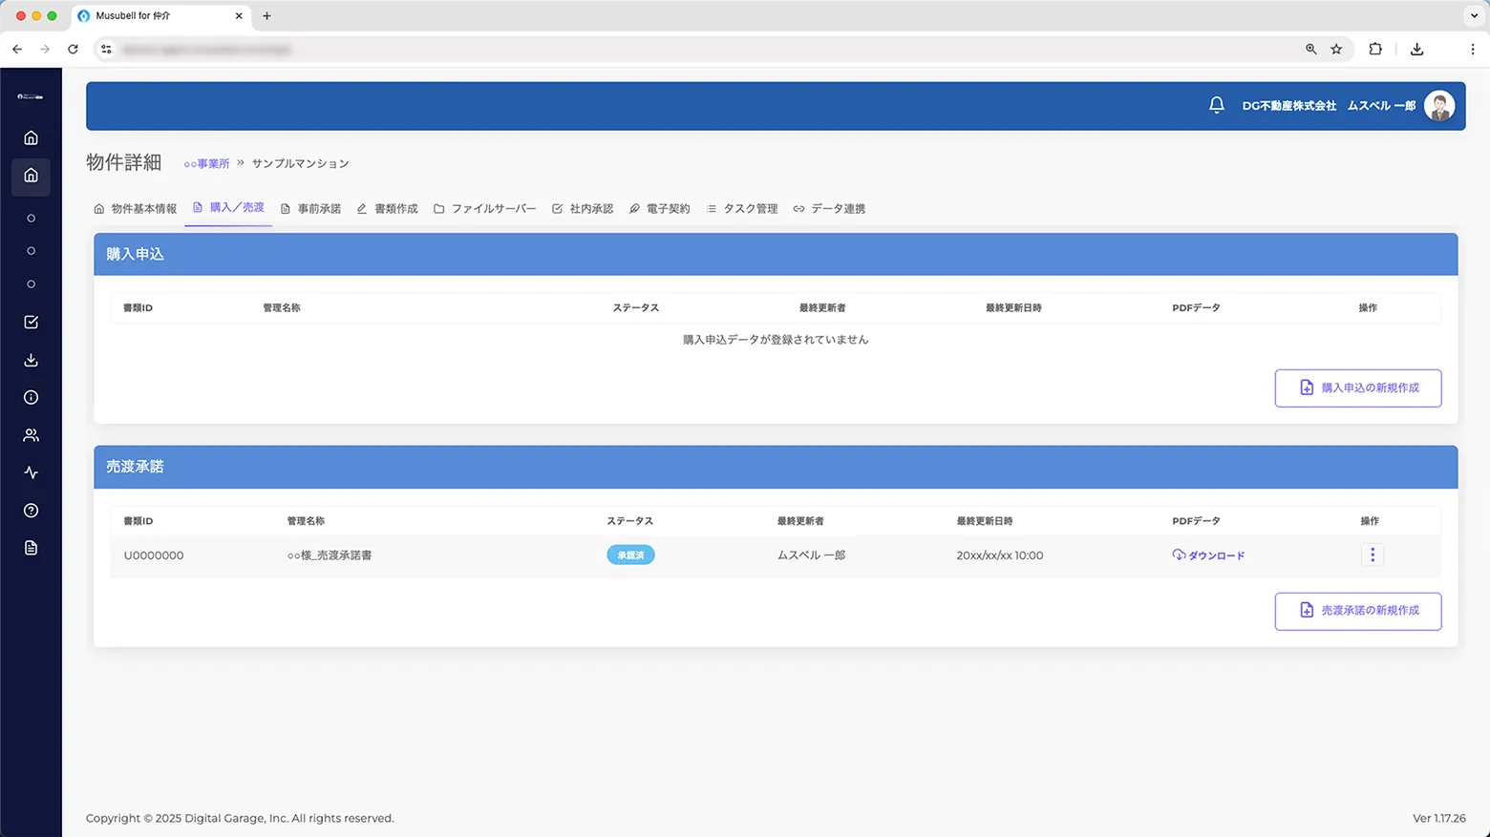Screen dimensions: 1490x837
Task: Open the ○○事業所 breadcrumb link
Action: tap(207, 162)
